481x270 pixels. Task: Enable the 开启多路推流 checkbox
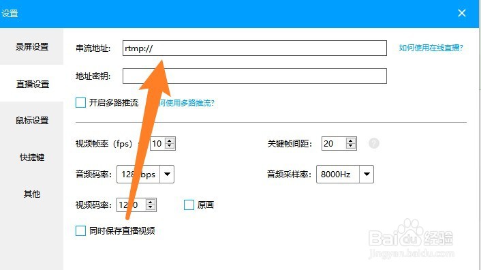pos(80,102)
